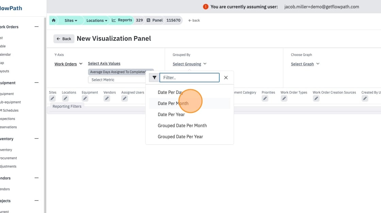
Task: Edit the Priorities filter pencil icon
Action: pyautogui.click(x=265, y=98)
